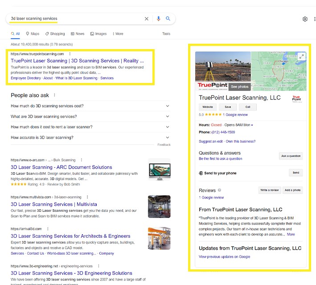Expand "How accurate is 3D laser scanning?"
Viewport: 316px width, 285px height.
pyautogui.click(x=168, y=137)
